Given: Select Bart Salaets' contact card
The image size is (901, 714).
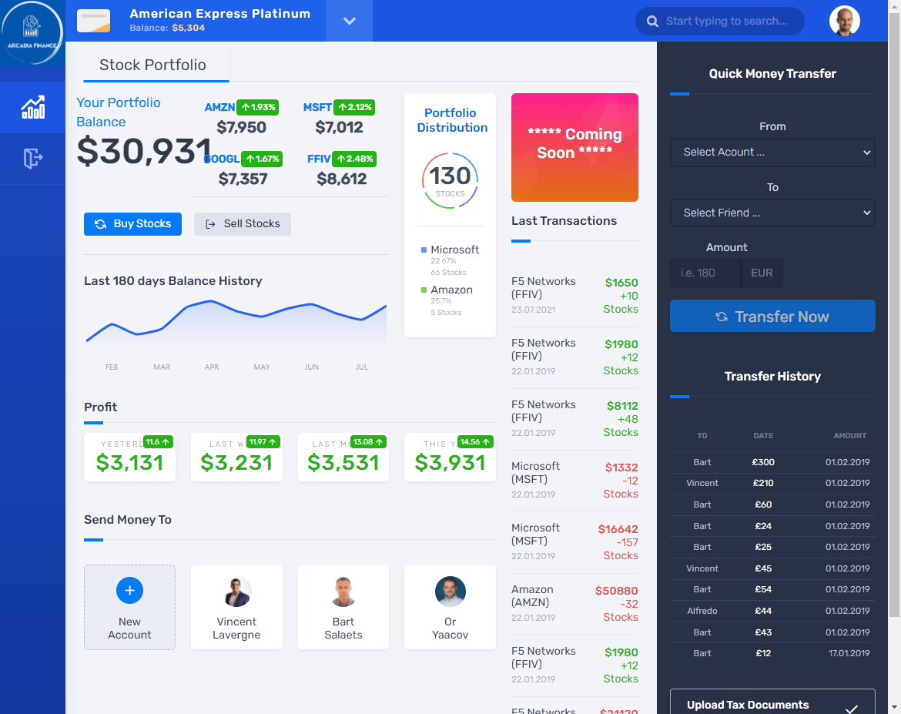Looking at the screenshot, I should [343, 607].
